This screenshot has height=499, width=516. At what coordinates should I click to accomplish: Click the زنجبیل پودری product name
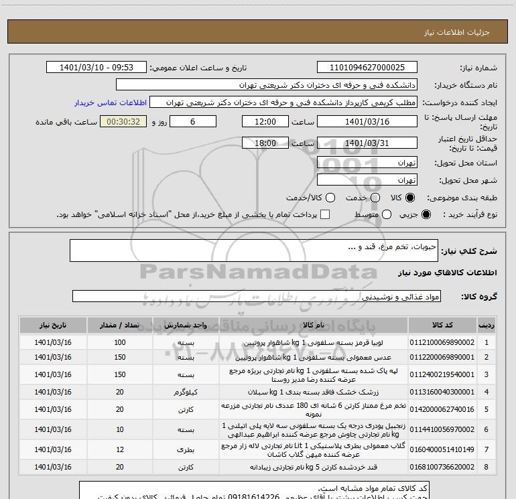click(x=314, y=430)
